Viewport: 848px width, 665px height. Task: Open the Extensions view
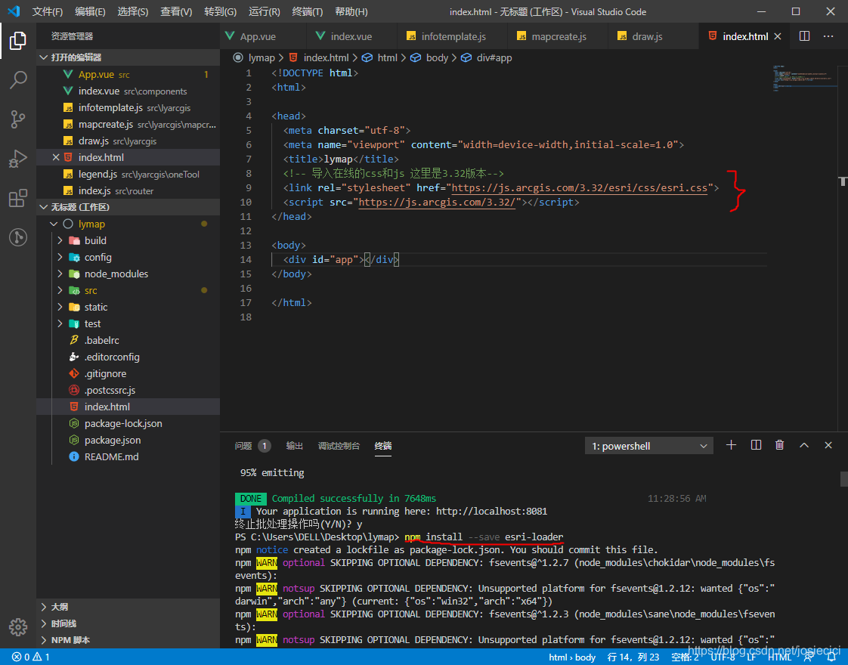[x=18, y=198]
